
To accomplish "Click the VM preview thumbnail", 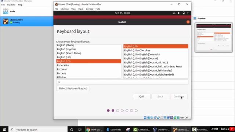I will tap(214, 37).
